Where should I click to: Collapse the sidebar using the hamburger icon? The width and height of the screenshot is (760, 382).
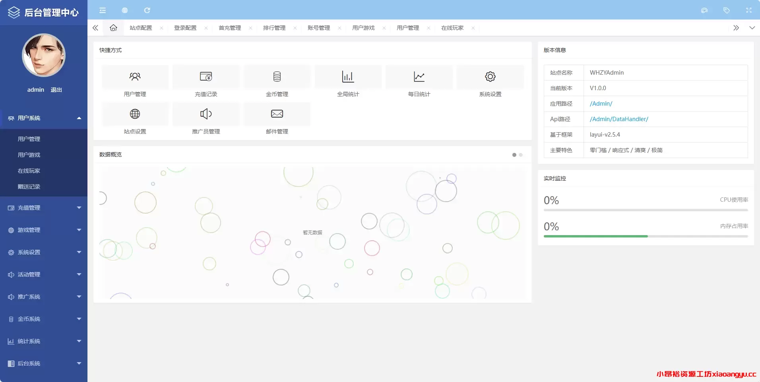coord(103,10)
